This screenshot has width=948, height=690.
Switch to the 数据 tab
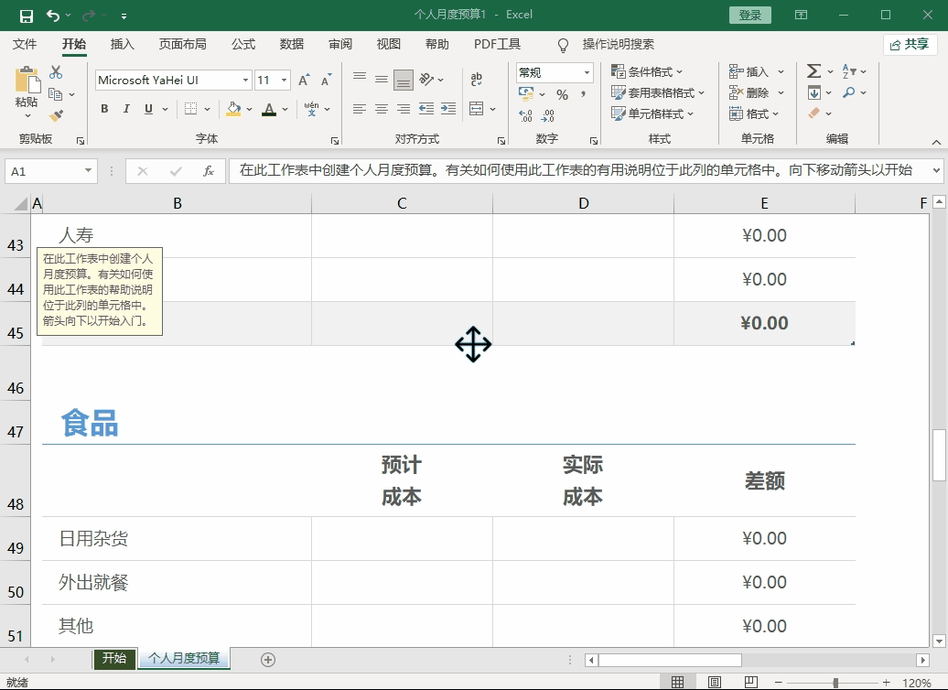[291, 44]
